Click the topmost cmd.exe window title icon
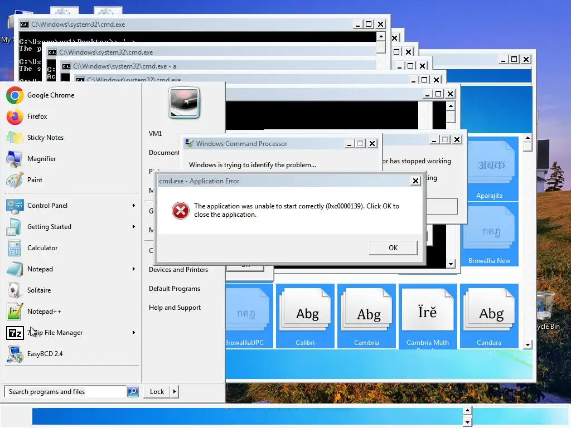The width and height of the screenshot is (571, 428). pyautogui.click(x=25, y=25)
